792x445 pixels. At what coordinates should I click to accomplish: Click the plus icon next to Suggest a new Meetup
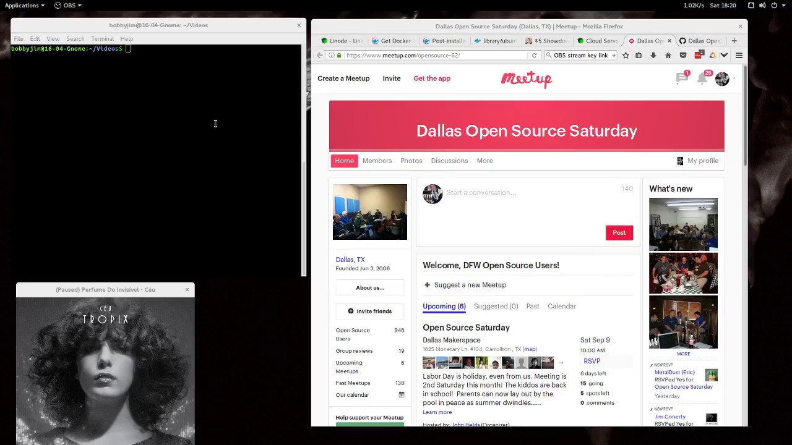pos(427,285)
